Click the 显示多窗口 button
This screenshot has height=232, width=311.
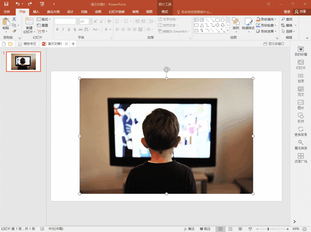click(x=274, y=44)
